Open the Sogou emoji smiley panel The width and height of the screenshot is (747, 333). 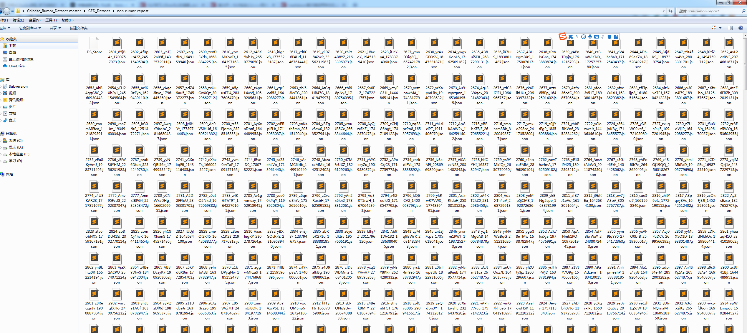pos(583,37)
